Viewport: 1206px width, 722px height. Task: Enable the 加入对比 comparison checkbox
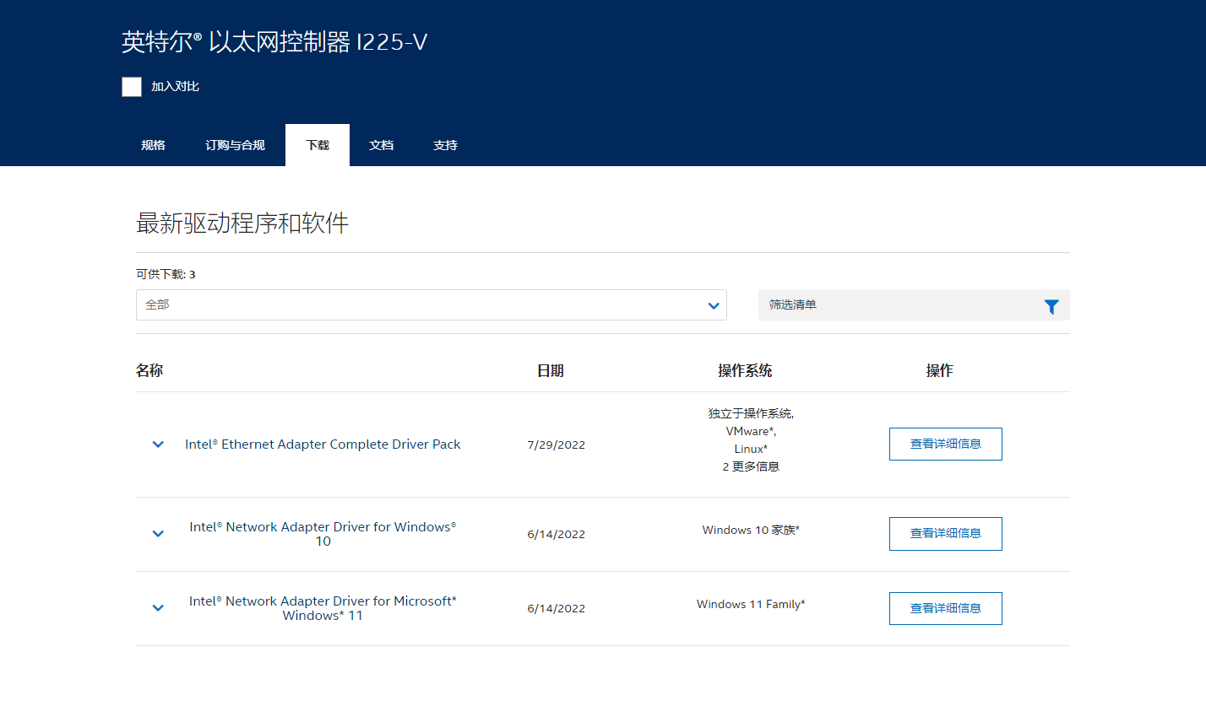(132, 86)
